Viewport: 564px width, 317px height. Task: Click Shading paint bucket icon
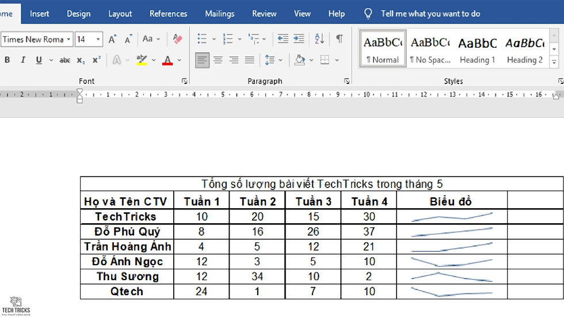tap(300, 60)
